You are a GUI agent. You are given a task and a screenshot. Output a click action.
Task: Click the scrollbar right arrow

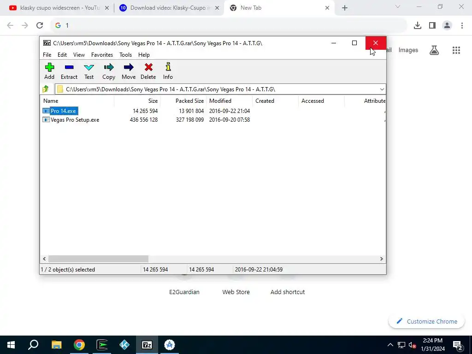pos(381,259)
